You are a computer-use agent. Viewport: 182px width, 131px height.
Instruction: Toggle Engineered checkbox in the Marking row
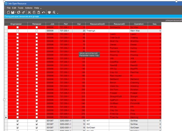[x=17, y=117]
